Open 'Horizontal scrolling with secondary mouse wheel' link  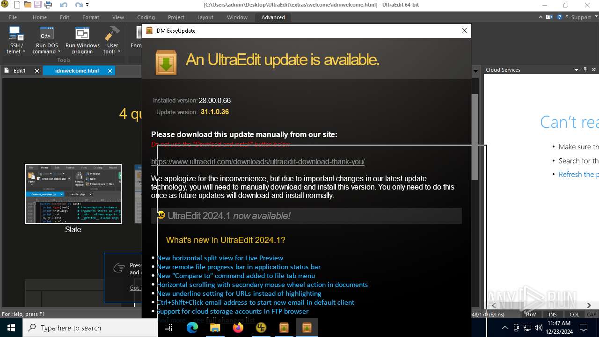pos(262,285)
